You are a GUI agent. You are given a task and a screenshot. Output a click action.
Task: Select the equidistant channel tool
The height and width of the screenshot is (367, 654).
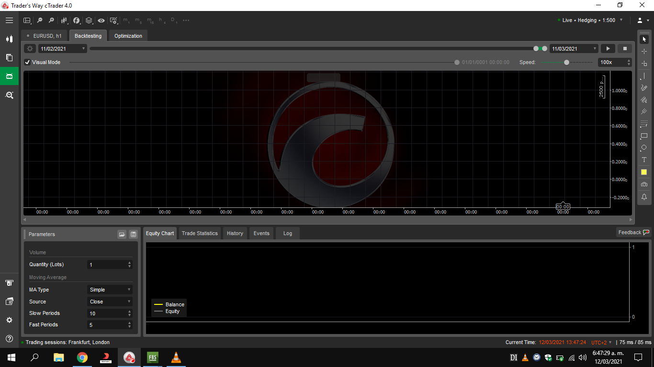click(x=644, y=100)
